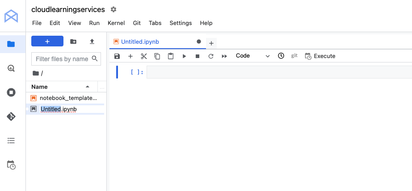Click the Execute schedule button

[320, 56]
